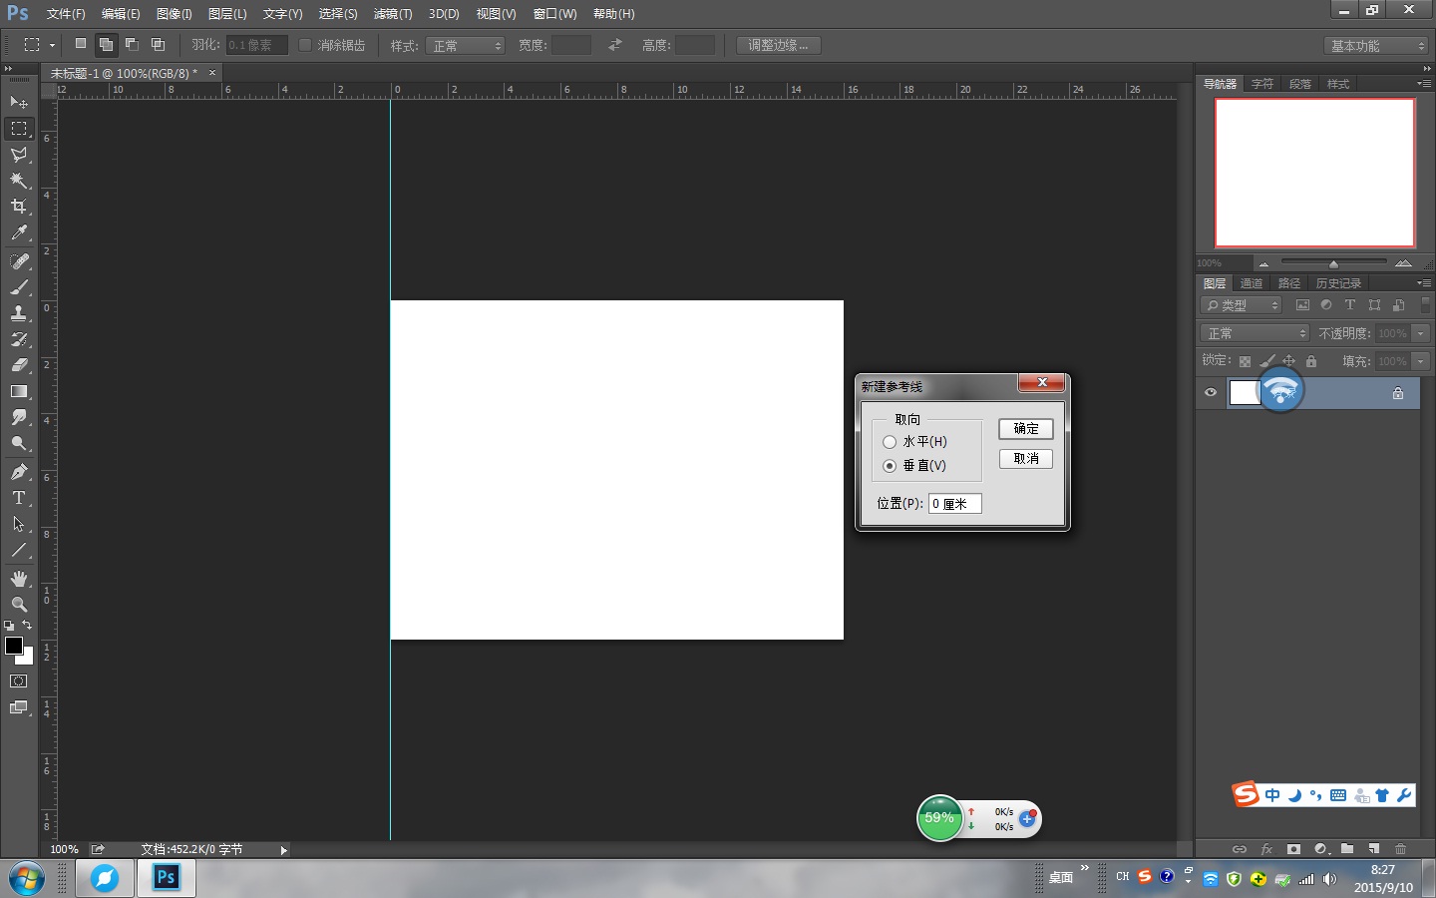Add layer mask icon in Layers panel

pos(1293,849)
